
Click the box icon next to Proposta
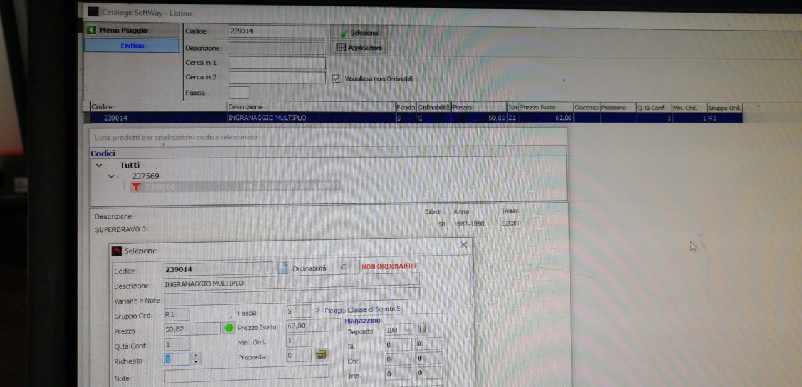click(x=321, y=355)
